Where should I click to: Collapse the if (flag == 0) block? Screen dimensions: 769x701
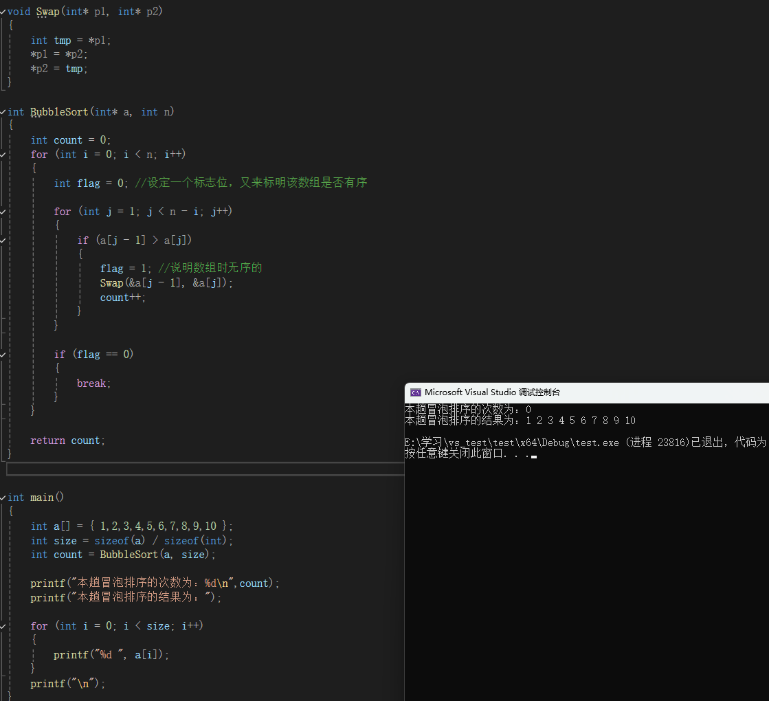(3, 355)
